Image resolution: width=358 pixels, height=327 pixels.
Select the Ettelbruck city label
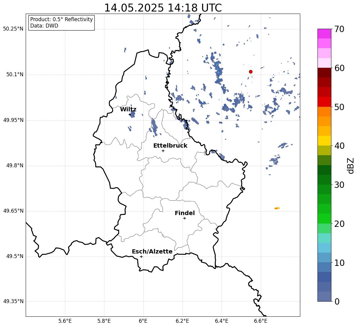[x=170, y=146]
